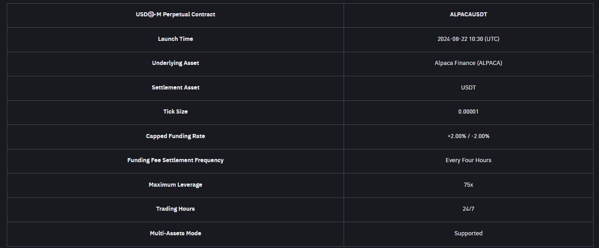Click the Multi-Assets Mode label
The height and width of the screenshot is (248, 599).
coord(175,233)
